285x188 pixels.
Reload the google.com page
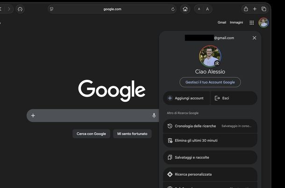pyautogui.click(x=173, y=9)
